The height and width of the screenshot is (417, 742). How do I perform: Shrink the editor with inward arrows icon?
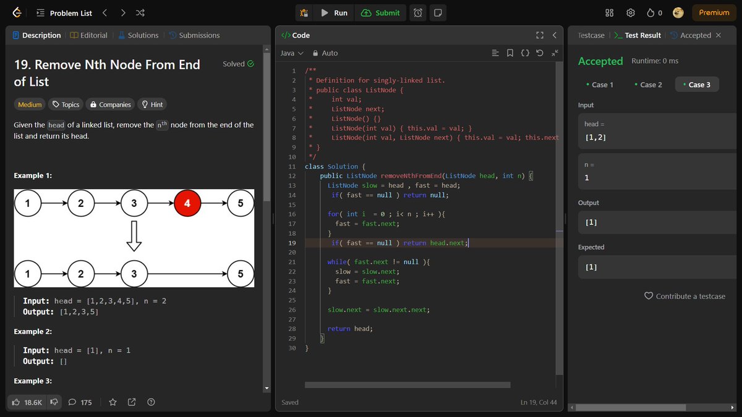[555, 53]
